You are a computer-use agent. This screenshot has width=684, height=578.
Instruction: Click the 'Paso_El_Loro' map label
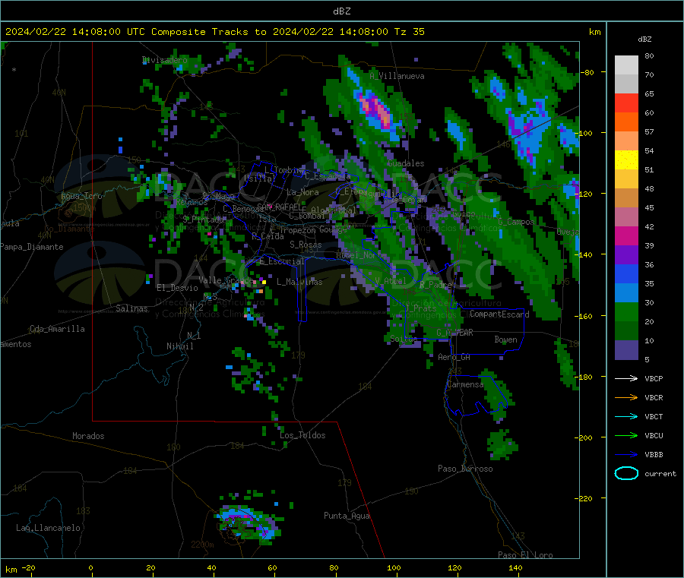tap(525, 555)
